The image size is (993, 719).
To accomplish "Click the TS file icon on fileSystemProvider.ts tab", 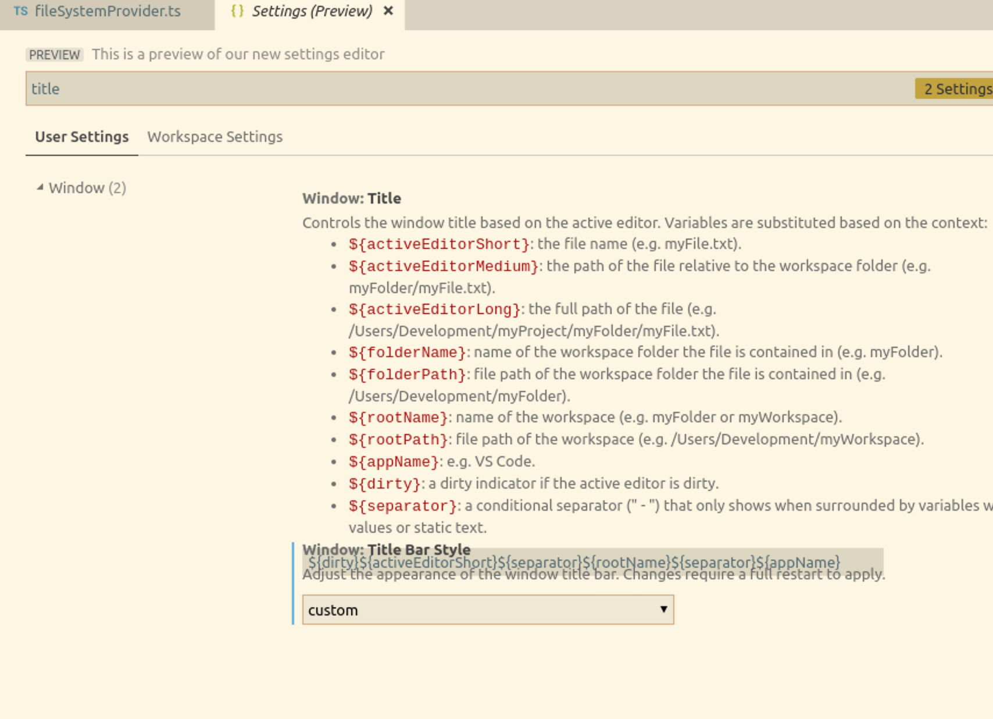I will point(20,10).
